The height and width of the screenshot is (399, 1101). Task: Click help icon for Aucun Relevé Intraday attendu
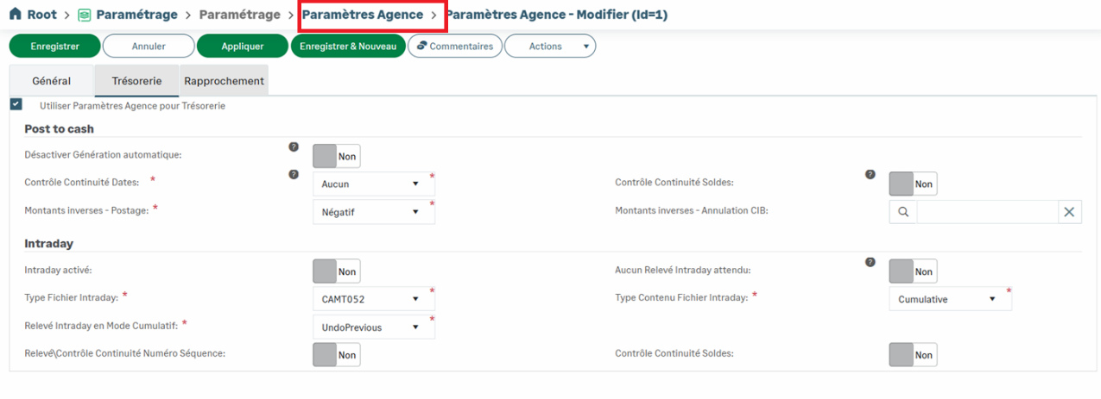(x=870, y=262)
